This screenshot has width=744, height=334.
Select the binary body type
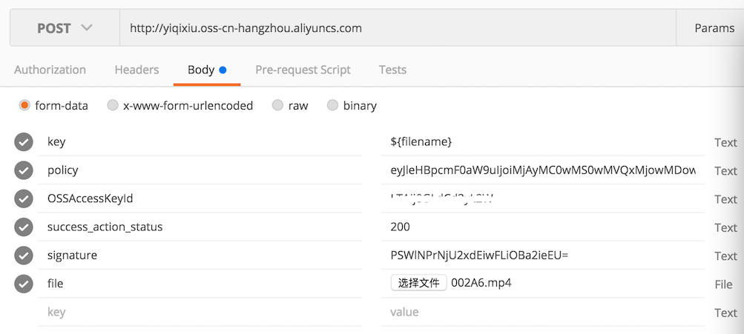click(332, 106)
